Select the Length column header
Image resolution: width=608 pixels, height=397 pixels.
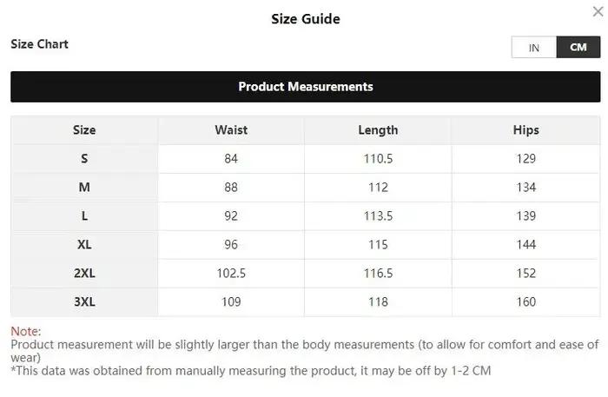[378, 130]
